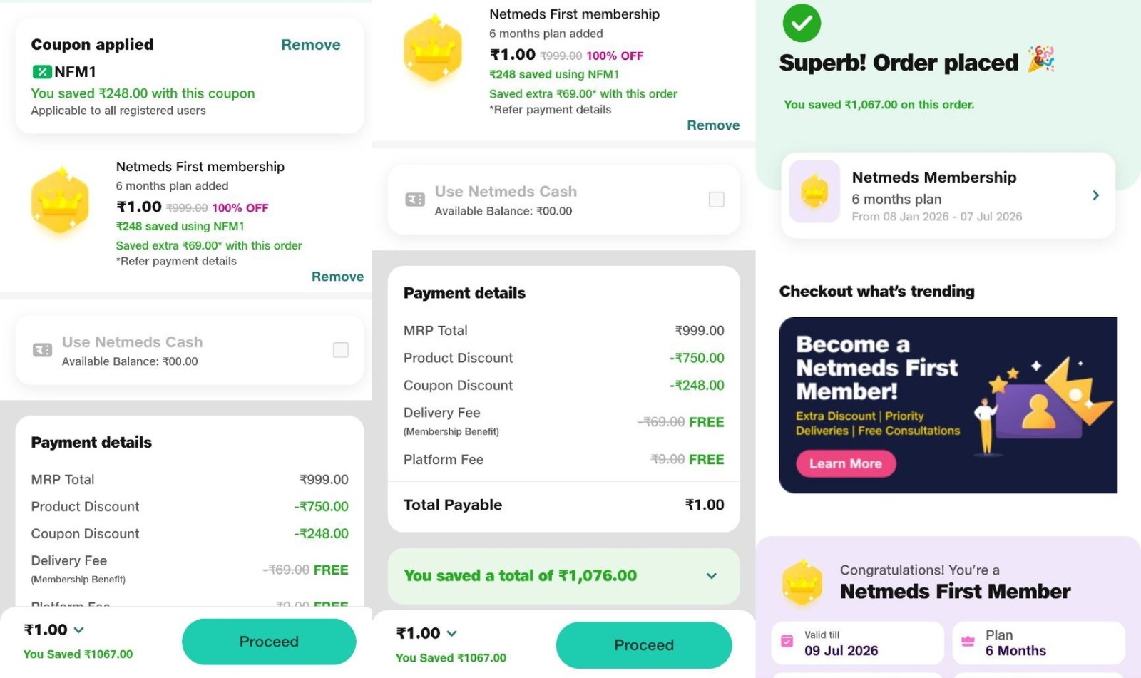
Task: Tap the pink crown icon beside Plan 6 Months
Action: coord(968,642)
